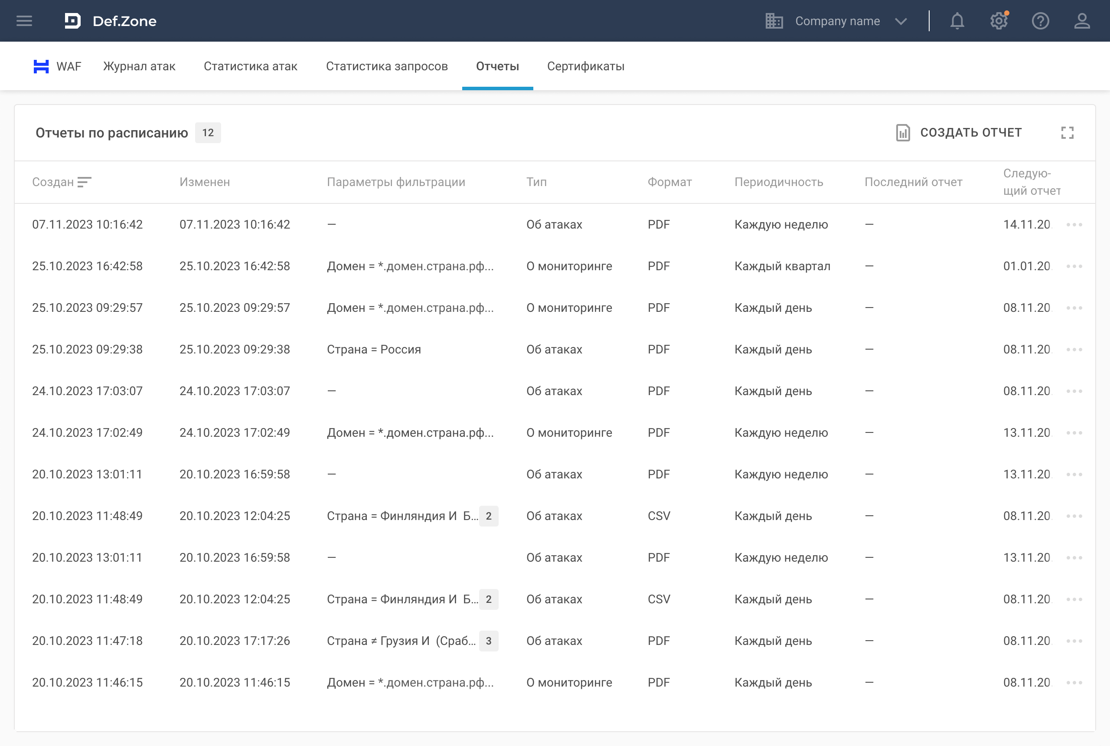Open the notifications bell
This screenshot has height=746, width=1110.
point(957,21)
